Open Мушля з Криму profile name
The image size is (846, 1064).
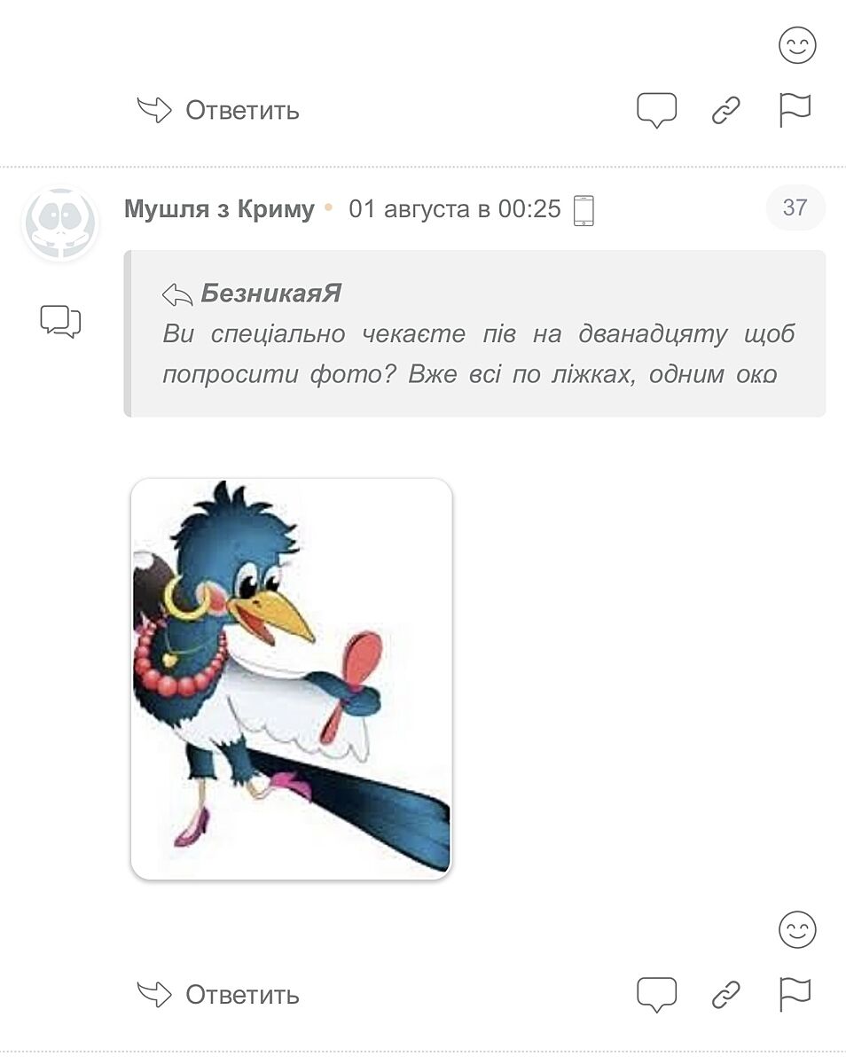pos(219,209)
